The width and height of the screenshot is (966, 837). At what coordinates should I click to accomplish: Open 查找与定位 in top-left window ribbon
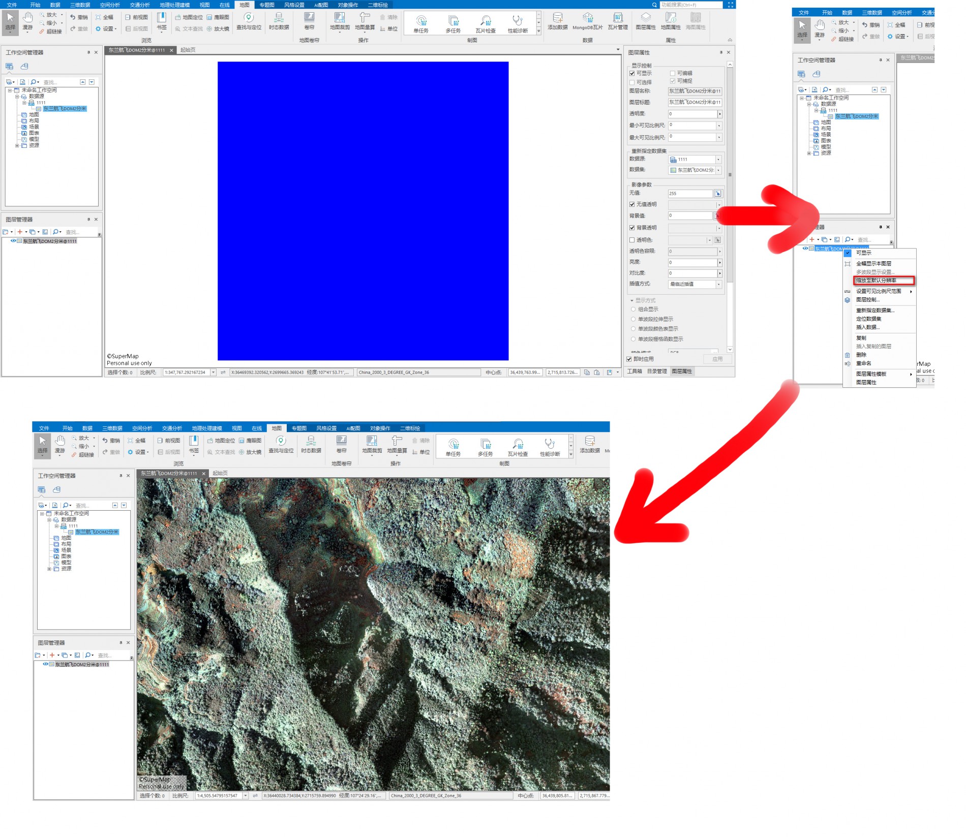249,22
